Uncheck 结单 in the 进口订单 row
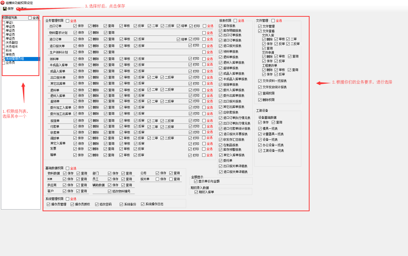 tap(178, 39)
